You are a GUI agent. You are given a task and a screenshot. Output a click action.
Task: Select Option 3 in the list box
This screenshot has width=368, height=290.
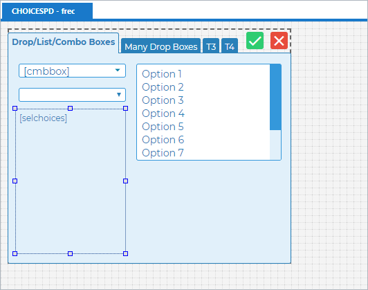click(163, 100)
